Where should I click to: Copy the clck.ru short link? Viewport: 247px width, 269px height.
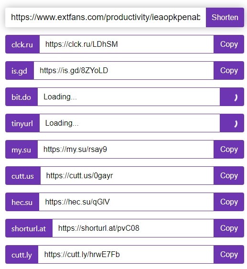coord(229,44)
